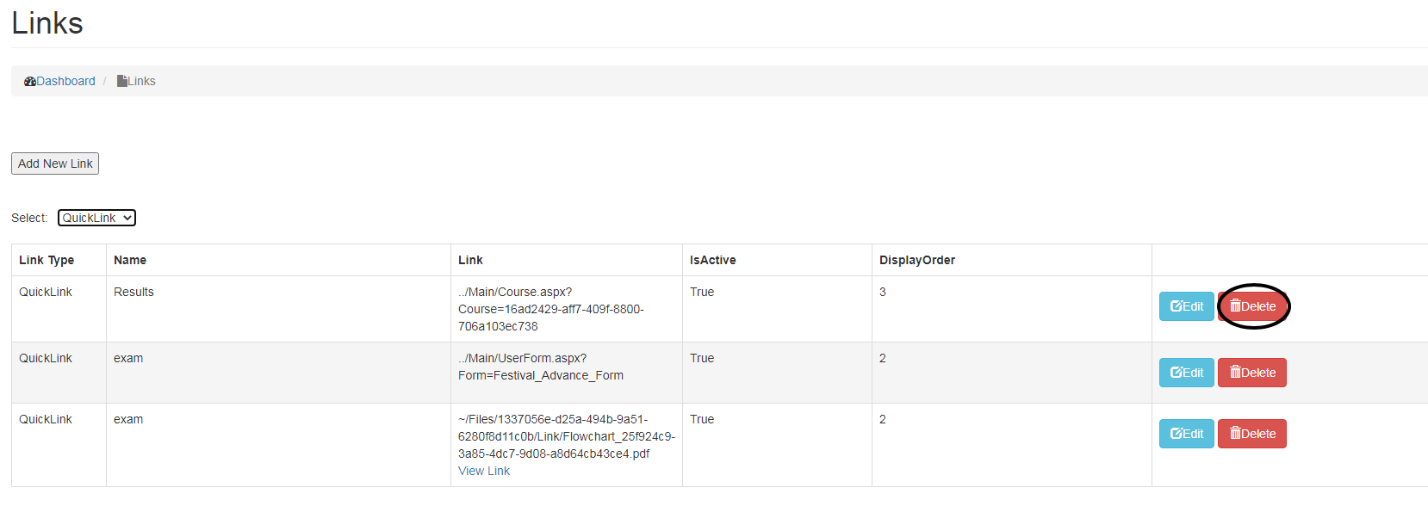
Task: Click the Results name cell
Action: coord(133,293)
